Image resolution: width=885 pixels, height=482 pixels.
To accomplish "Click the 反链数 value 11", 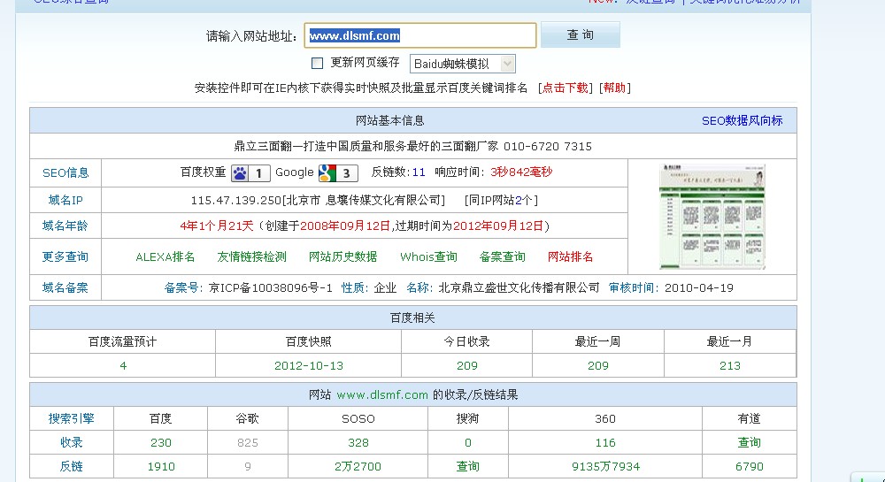I will click(x=419, y=172).
